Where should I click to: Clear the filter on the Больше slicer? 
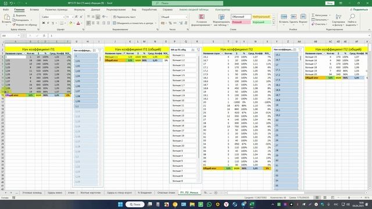pos(198,50)
